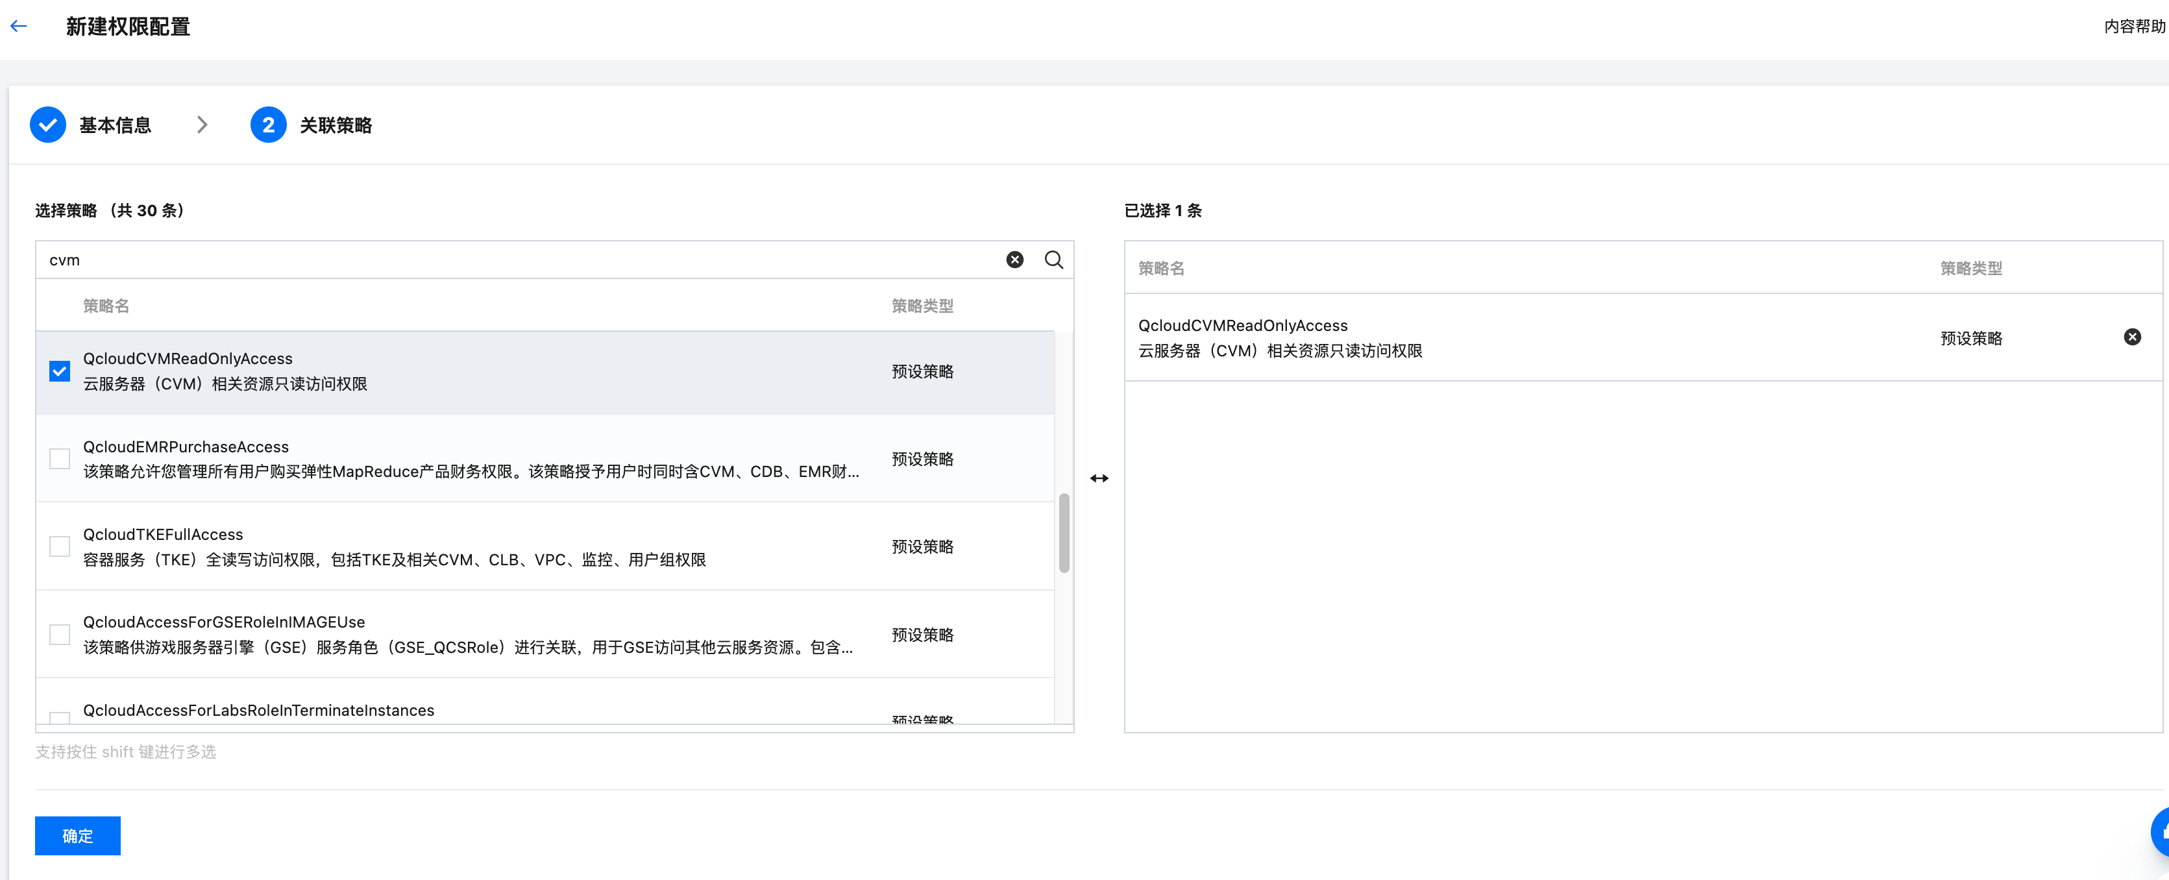Click the back arrow icon
2169x880 pixels.
coord(19,26)
